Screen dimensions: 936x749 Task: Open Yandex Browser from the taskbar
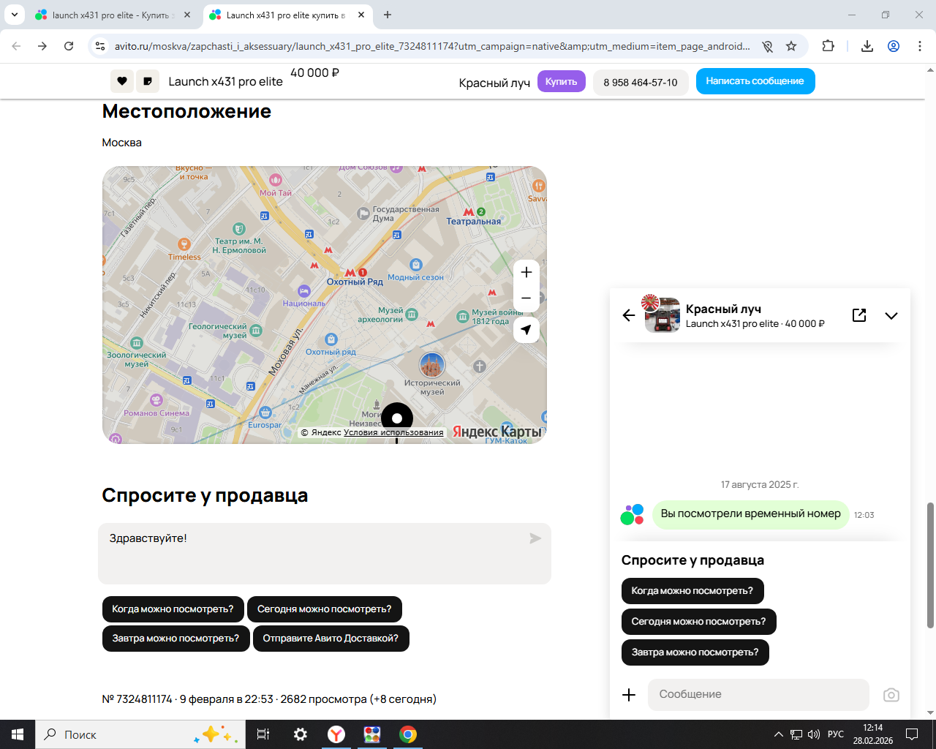pyautogui.click(x=336, y=734)
